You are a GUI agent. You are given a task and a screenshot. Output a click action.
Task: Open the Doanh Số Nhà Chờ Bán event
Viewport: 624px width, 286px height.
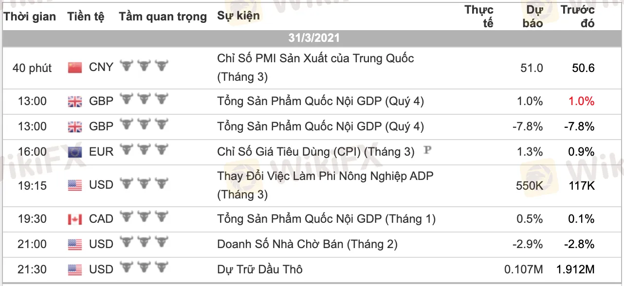point(307,244)
